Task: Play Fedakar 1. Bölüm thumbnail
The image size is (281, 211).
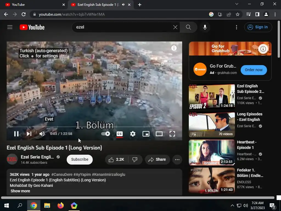Action: tap(212, 180)
